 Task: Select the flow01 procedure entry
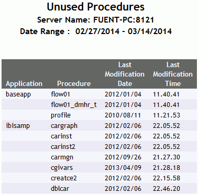60,94
